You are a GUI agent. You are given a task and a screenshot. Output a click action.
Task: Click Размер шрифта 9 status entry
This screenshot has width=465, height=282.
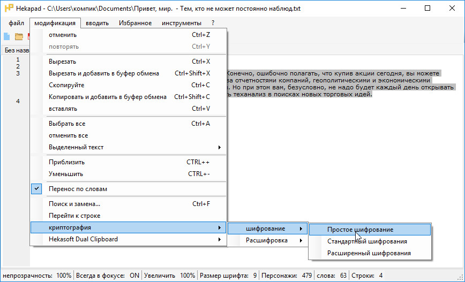[x=228, y=276]
